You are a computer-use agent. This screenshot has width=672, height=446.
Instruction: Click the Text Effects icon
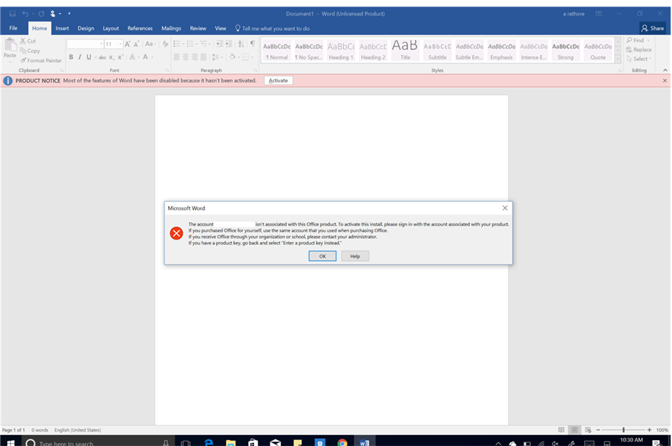tap(133, 57)
